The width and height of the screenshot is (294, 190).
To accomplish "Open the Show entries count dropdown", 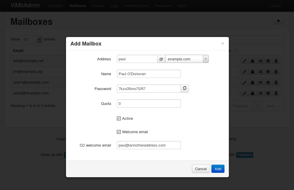I will pos(31,39).
